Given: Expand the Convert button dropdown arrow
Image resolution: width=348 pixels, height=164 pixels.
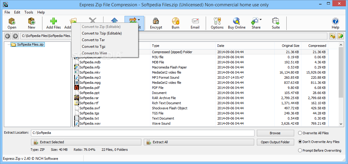Looking at the screenshot, I should tap(139, 20).
